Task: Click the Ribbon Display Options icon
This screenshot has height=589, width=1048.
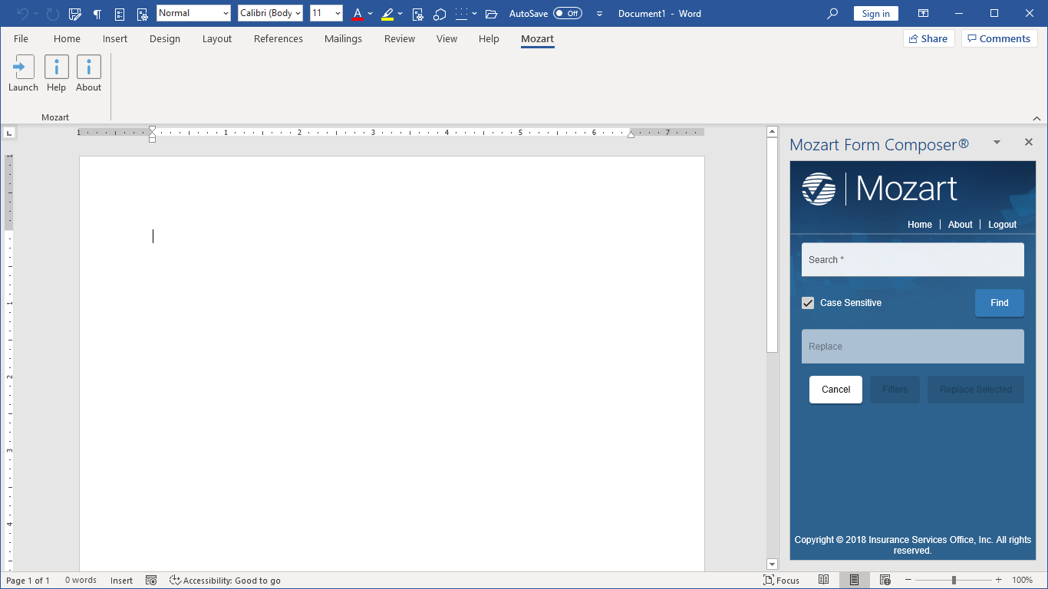Action: click(924, 13)
